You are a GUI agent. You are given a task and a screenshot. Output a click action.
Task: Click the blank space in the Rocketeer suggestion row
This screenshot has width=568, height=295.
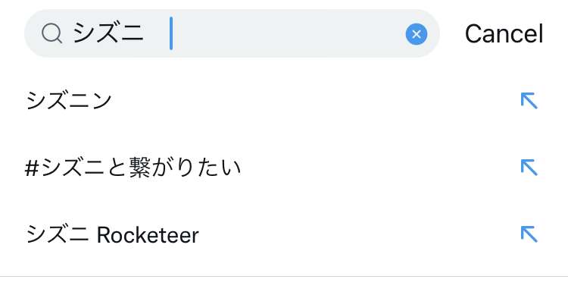[x=359, y=234]
